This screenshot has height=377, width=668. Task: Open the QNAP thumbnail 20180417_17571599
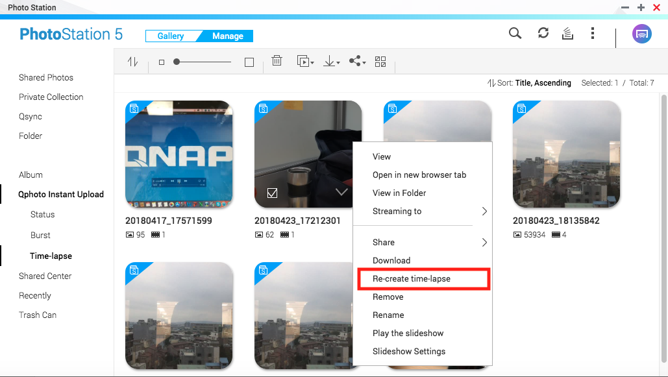[179, 154]
